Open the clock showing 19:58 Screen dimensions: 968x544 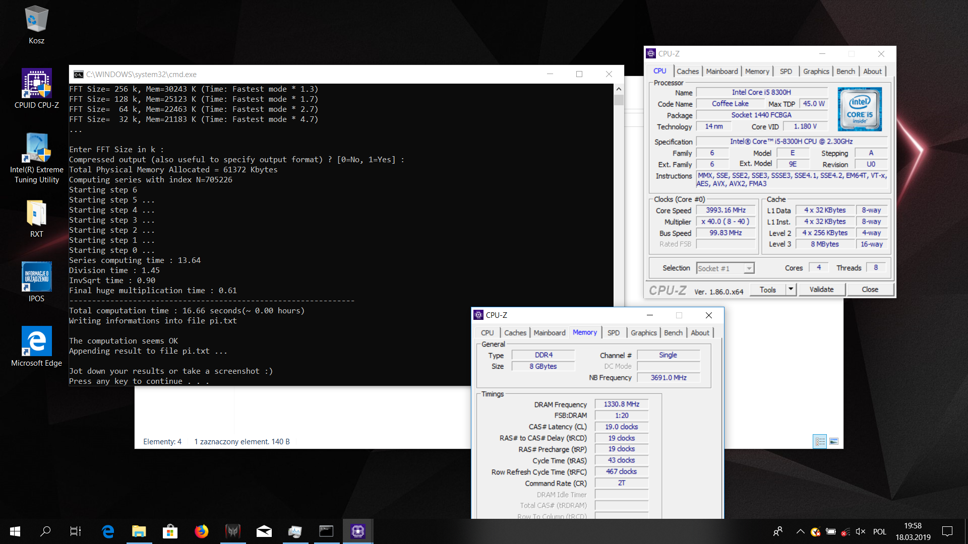coord(913,531)
